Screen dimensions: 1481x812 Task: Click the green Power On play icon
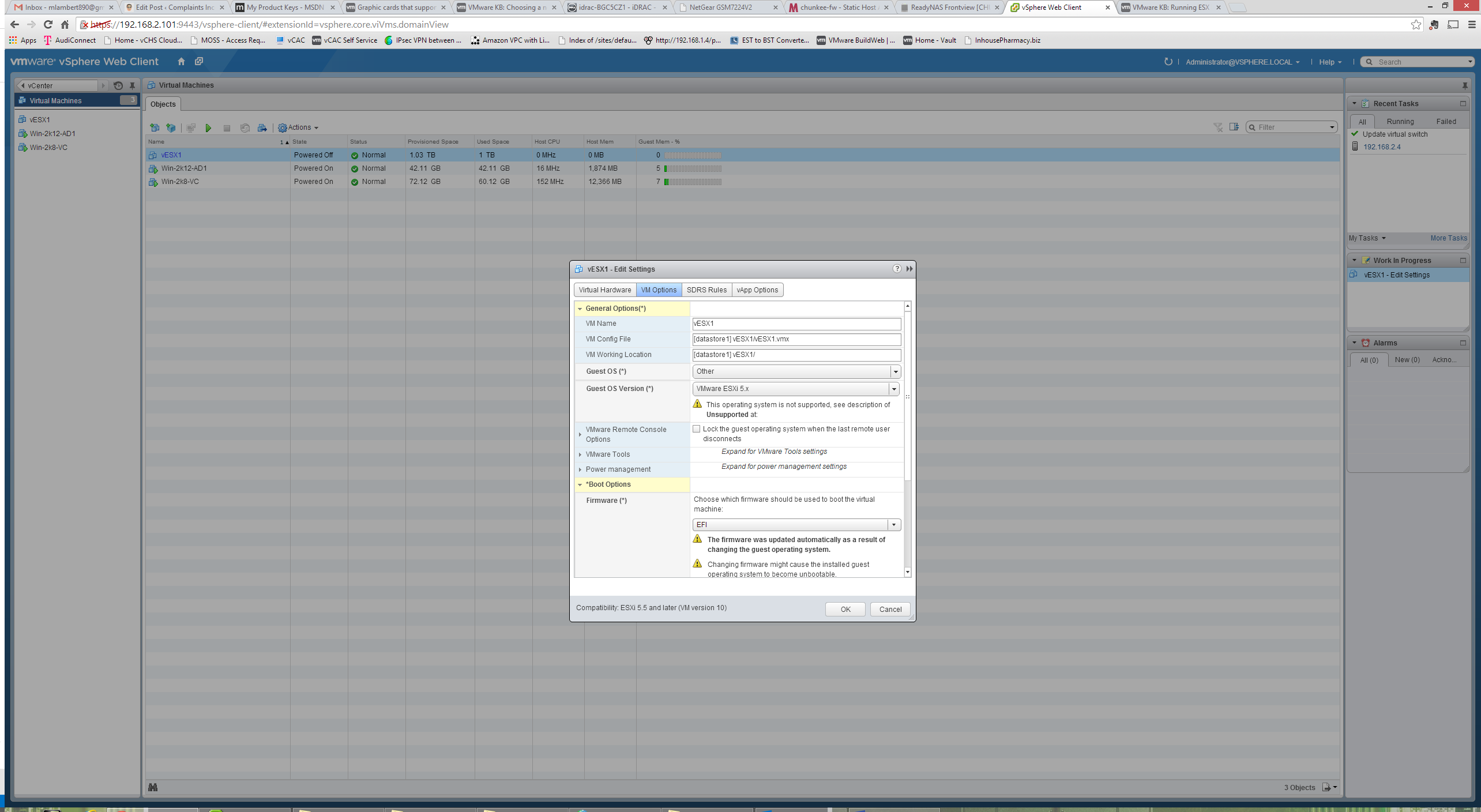(208, 128)
